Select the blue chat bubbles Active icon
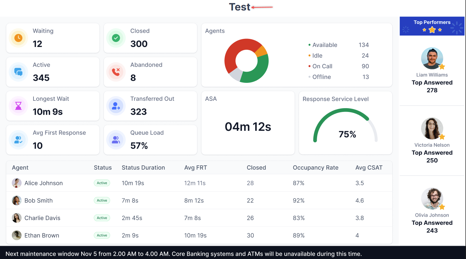Image resolution: width=466 pixels, height=259 pixels. (18, 72)
